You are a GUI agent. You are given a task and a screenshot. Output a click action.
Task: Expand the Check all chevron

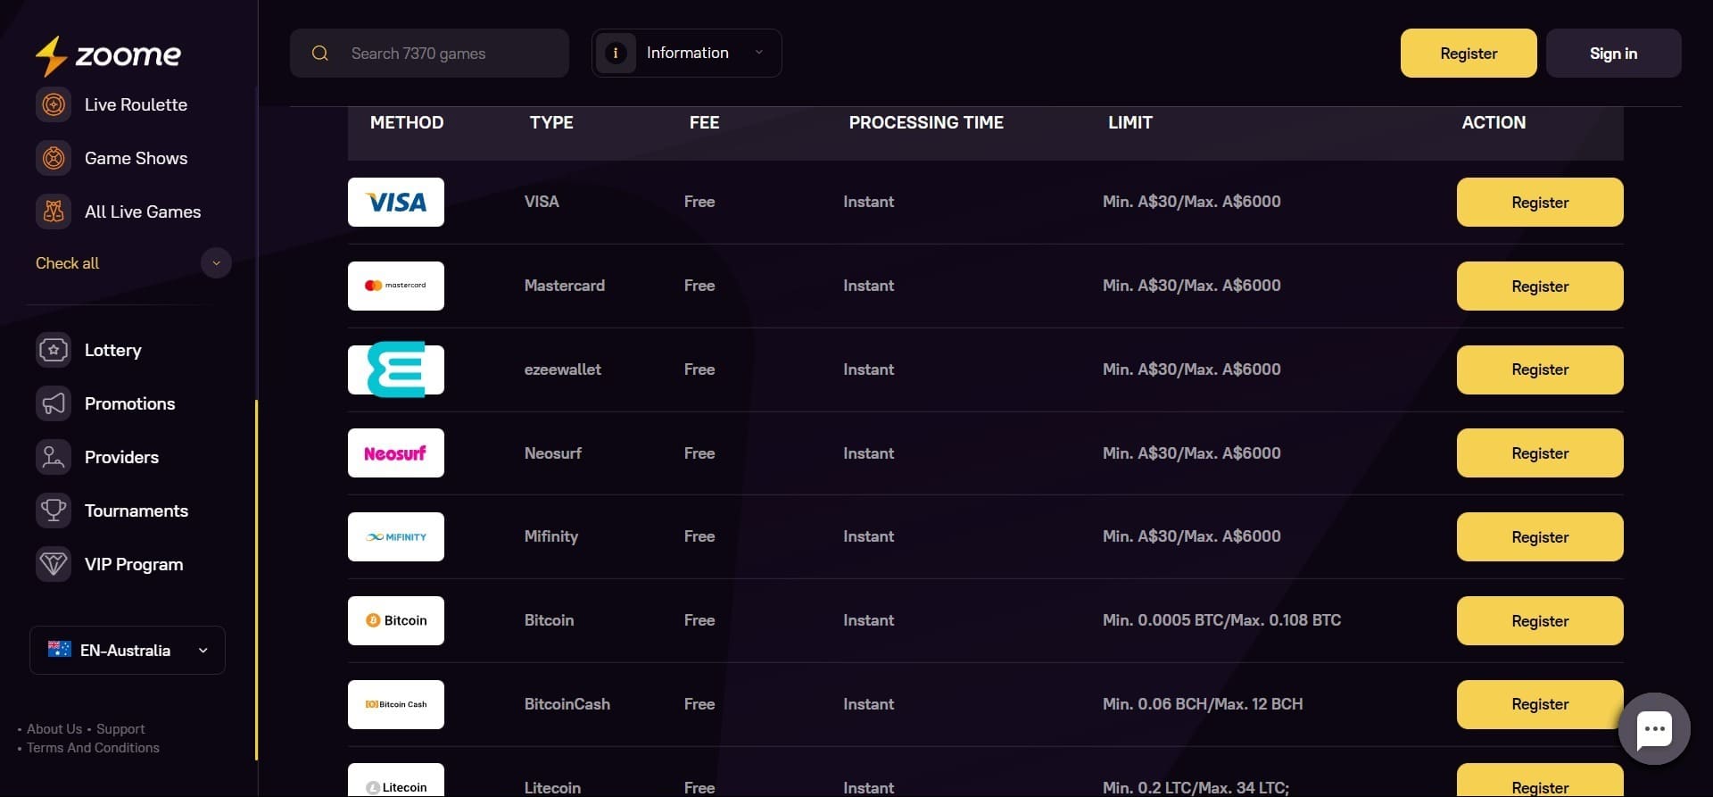tap(216, 263)
